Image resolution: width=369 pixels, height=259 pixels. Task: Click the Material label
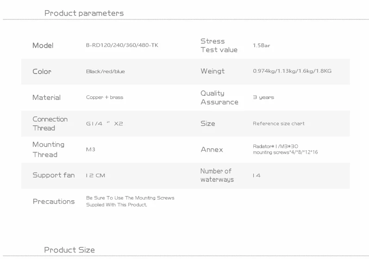click(46, 98)
